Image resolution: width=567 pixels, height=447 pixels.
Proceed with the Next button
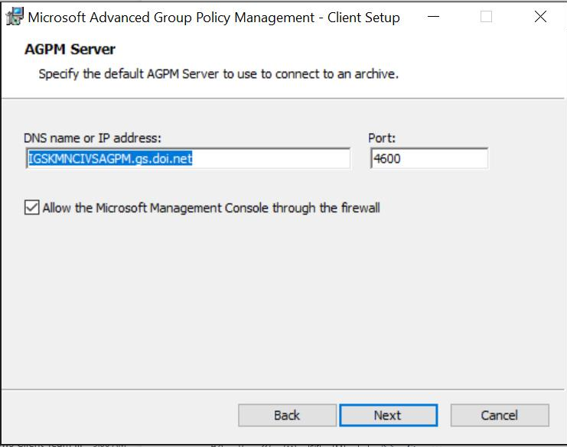click(389, 415)
